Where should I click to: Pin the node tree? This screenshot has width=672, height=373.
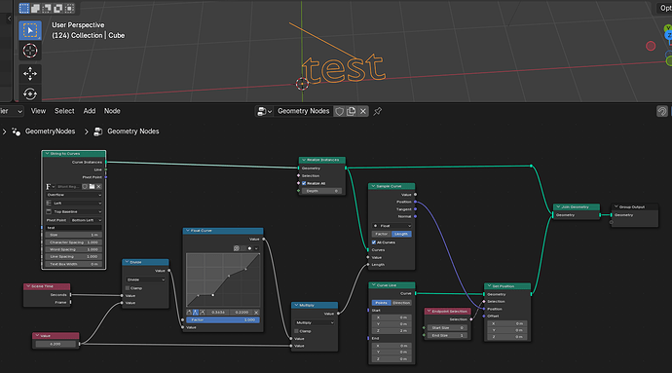pyautogui.click(x=377, y=111)
